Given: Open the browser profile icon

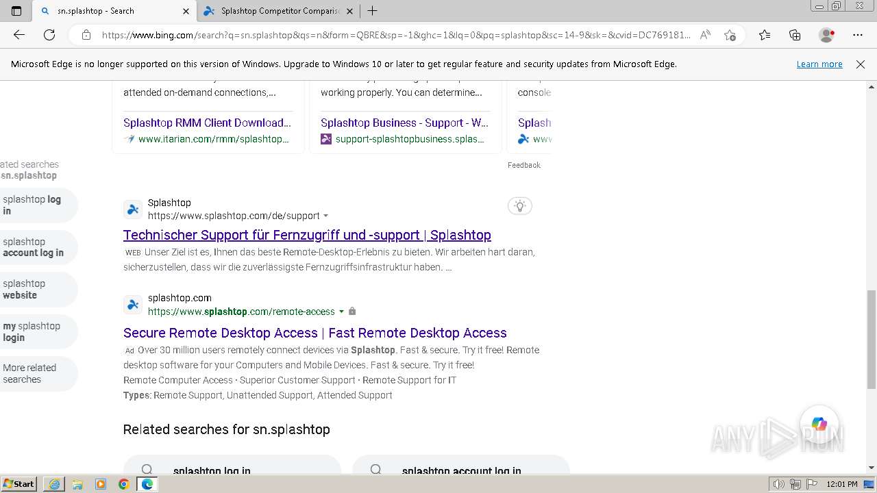Looking at the screenshot, I should click(827, 35).
